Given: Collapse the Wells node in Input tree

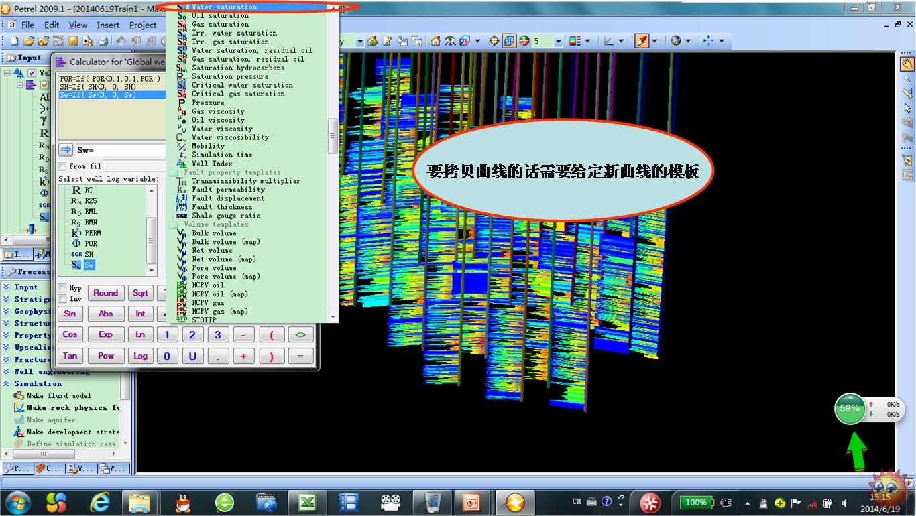Looking at the screenshot, I should (x=7, y=73).
